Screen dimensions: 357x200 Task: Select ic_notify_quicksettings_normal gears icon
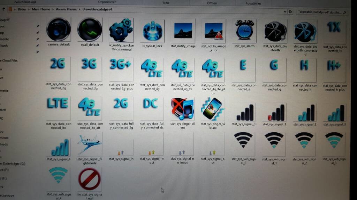click(x=121, y=30)
